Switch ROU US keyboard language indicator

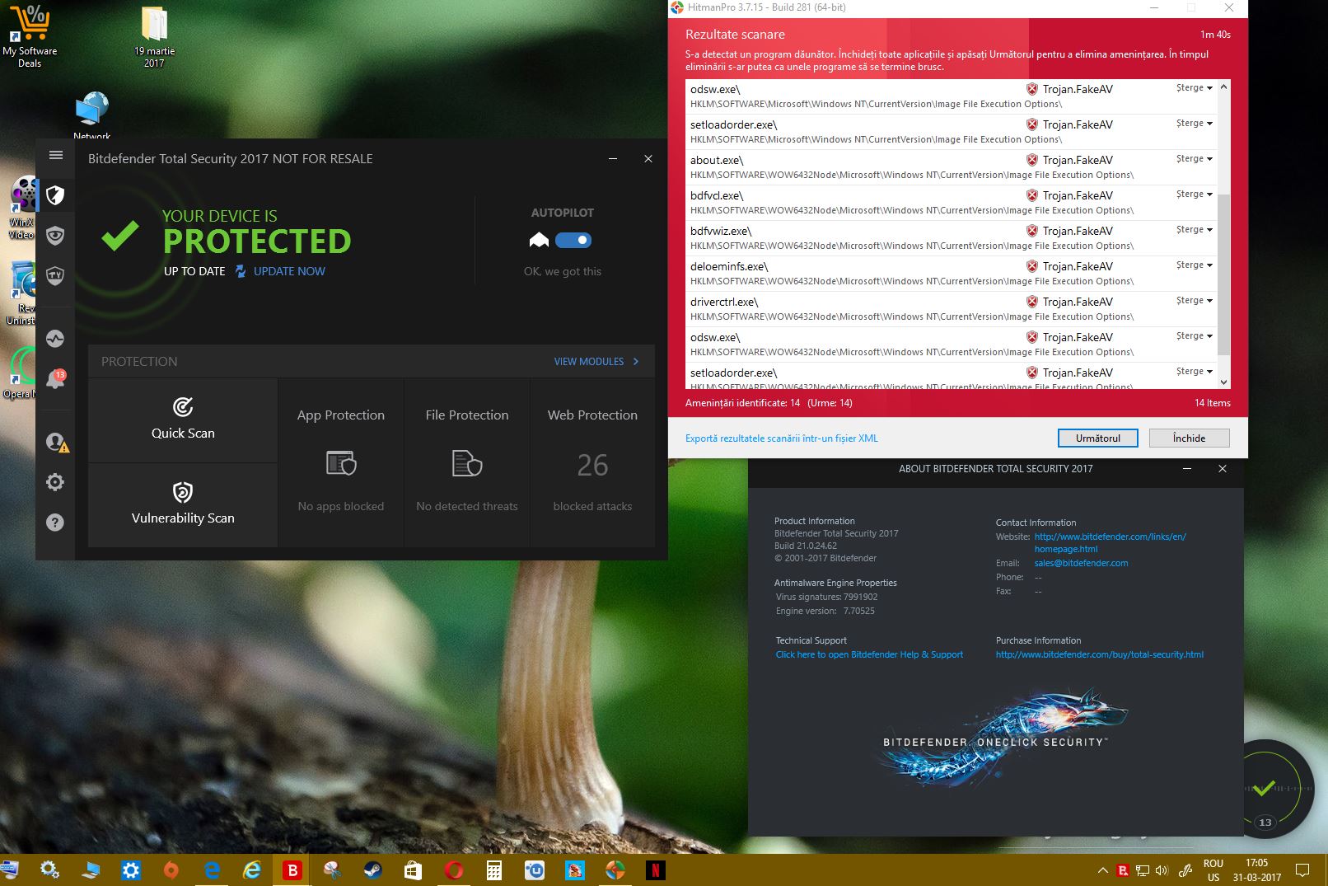tap(1213, 870)
